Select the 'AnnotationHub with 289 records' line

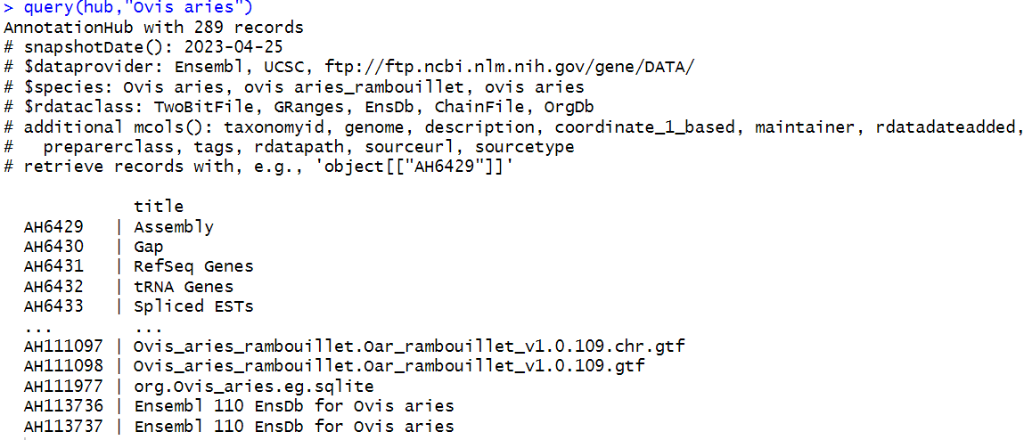click(154, 29)
